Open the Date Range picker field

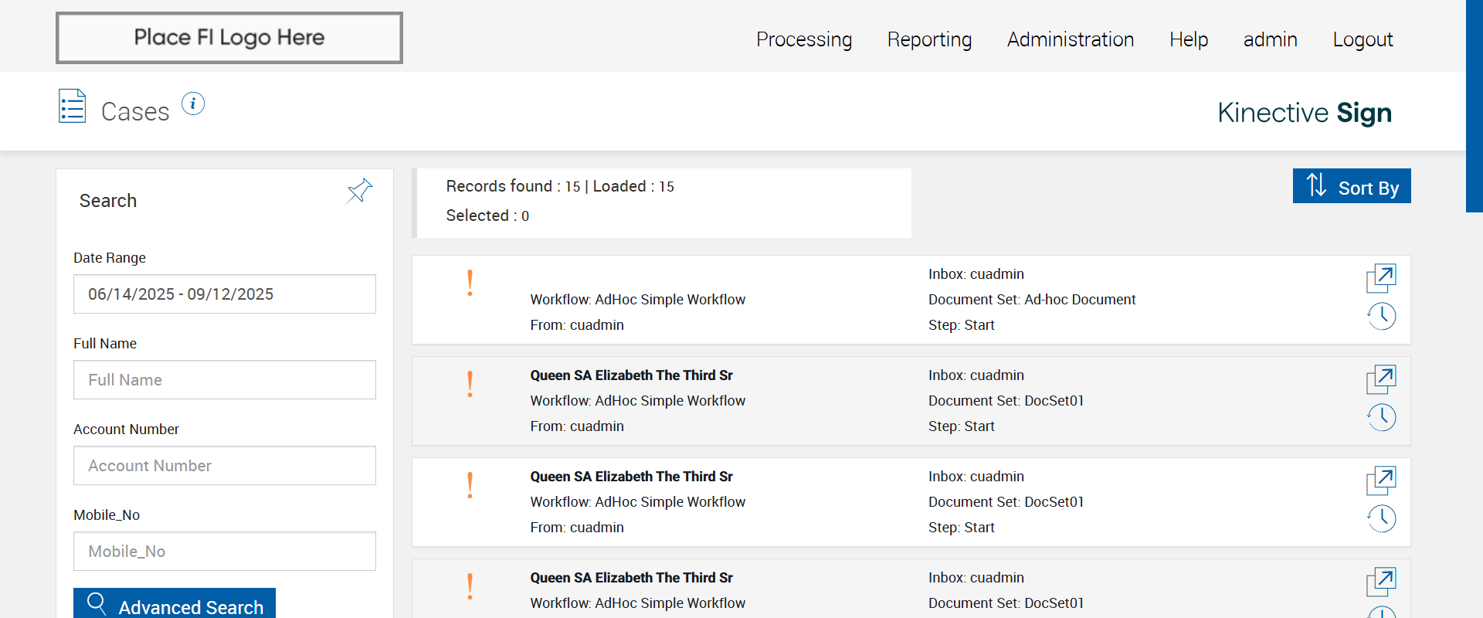[224, 294]
